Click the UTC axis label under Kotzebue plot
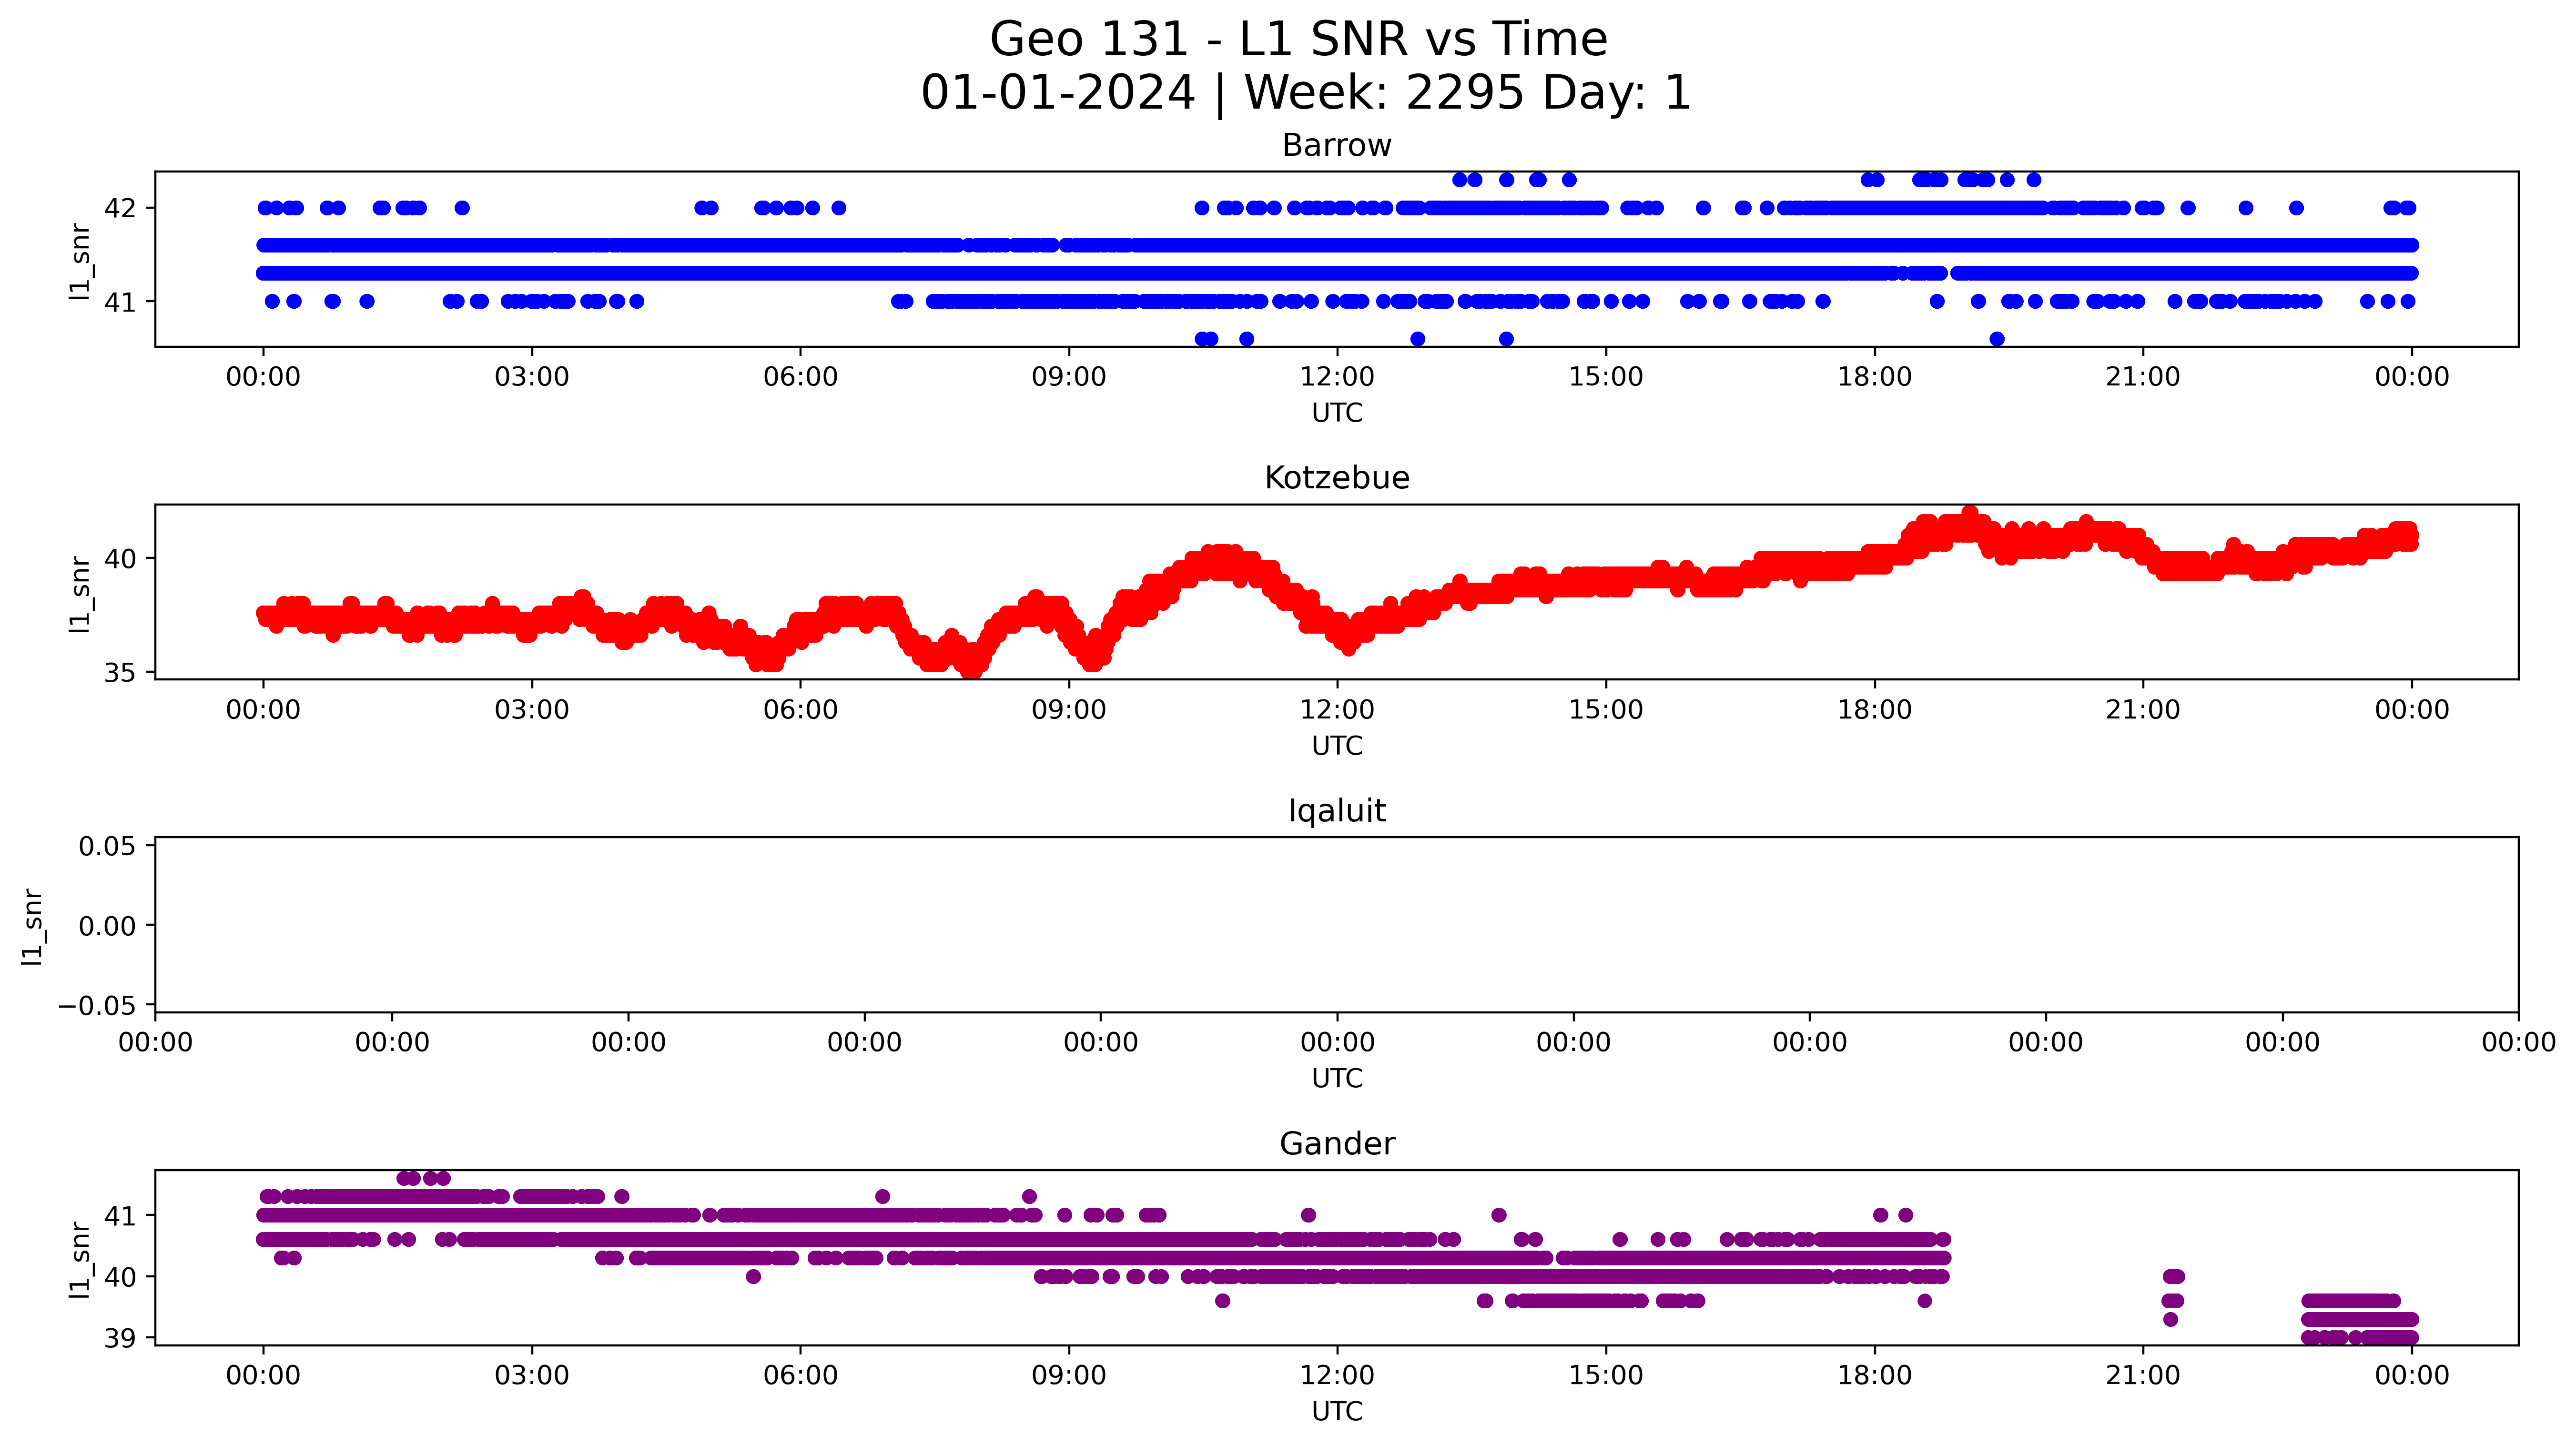 pos(1337,746)
